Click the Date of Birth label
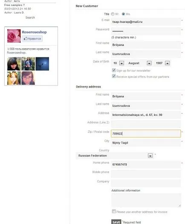This screenshot has height=224, width=185. pyautogui.click(x=101, y=62)
